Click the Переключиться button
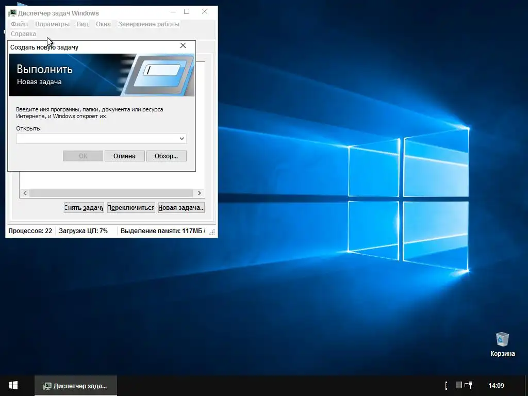 pos(131,208)
